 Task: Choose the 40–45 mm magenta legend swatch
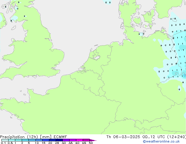pos(80,140)
